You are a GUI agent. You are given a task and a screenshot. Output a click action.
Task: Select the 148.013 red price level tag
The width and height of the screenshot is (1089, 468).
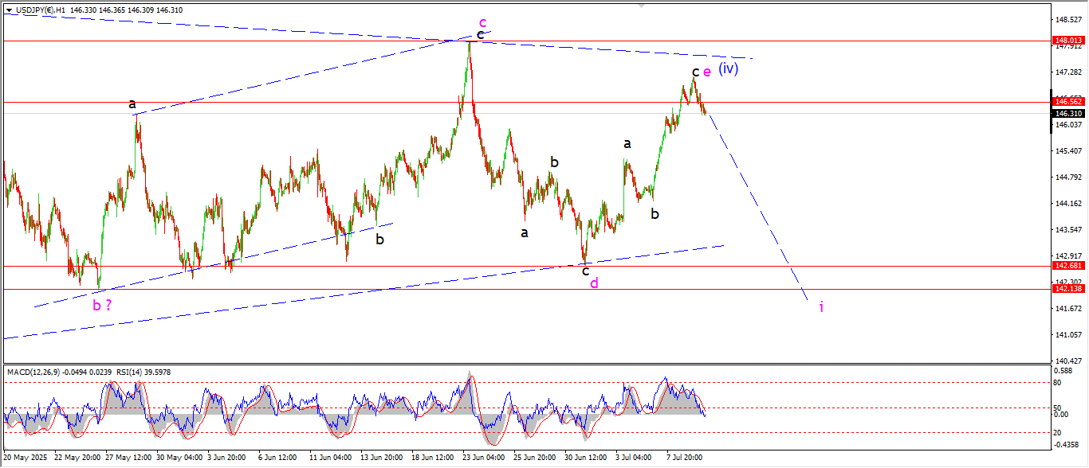pyautogui.click(x=1068, y=40)
